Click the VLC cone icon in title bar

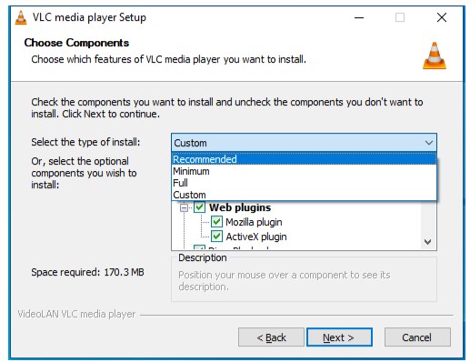[x=21, y=17]
